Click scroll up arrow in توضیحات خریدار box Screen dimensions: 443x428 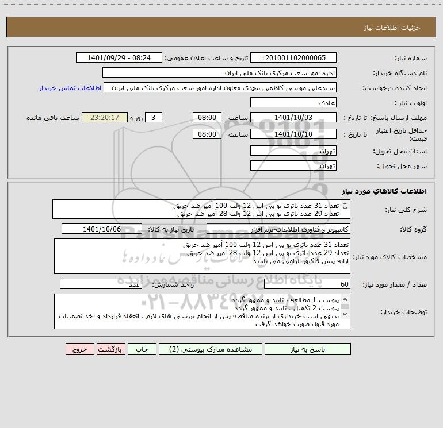coord(345,299)
